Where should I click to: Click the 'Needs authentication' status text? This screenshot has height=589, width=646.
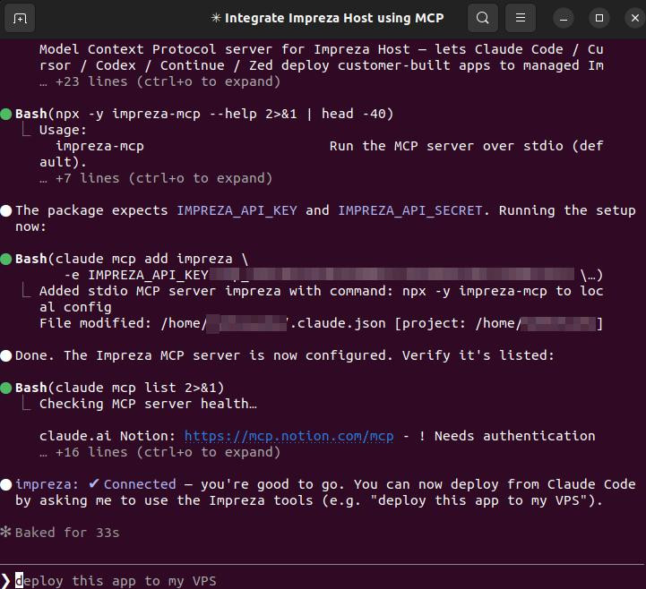(514, 436)
